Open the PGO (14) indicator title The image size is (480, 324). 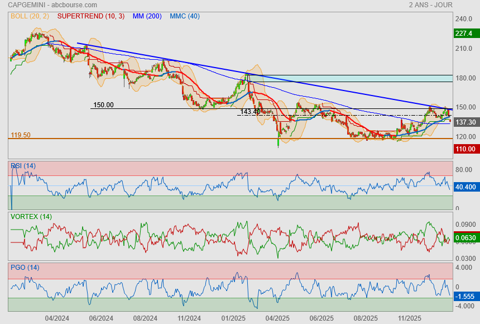click(x=25, y=267)
